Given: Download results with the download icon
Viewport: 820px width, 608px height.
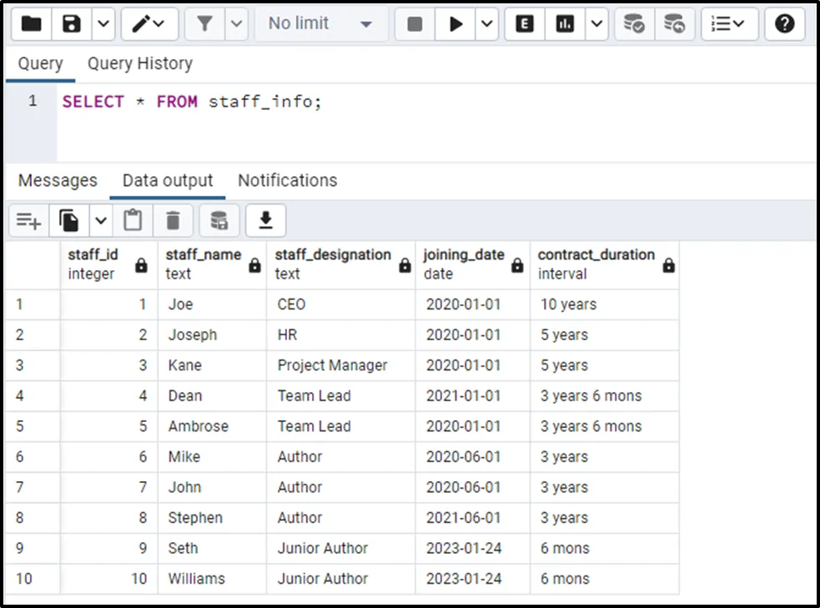Looking at the screenshot, I should [x=265, y=220].
